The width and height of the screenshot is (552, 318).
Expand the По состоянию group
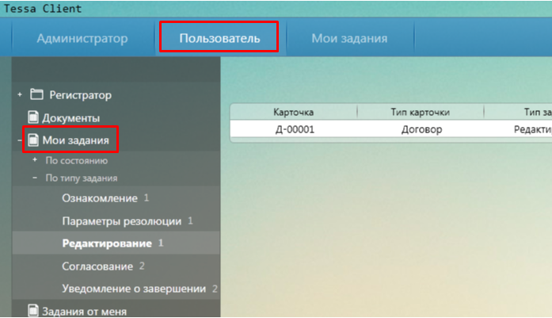(x=35, y=160)
